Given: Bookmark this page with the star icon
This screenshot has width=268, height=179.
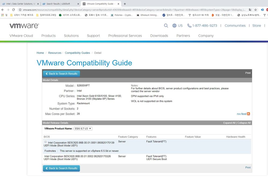Looking at the screenshot, I should coord(255,10).
